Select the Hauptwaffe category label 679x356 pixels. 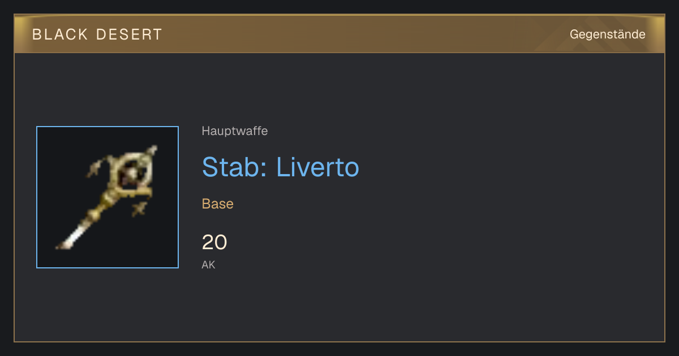point(235,131)
